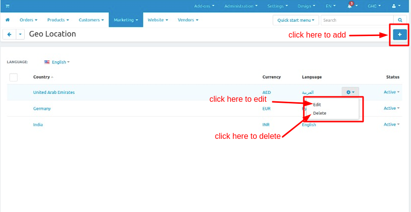Screen dimensions: 411x212
Task: Click the AED currency cell
Action: point(267,92)
